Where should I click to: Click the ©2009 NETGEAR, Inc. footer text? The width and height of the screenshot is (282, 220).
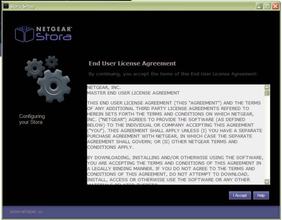(26, 212)
